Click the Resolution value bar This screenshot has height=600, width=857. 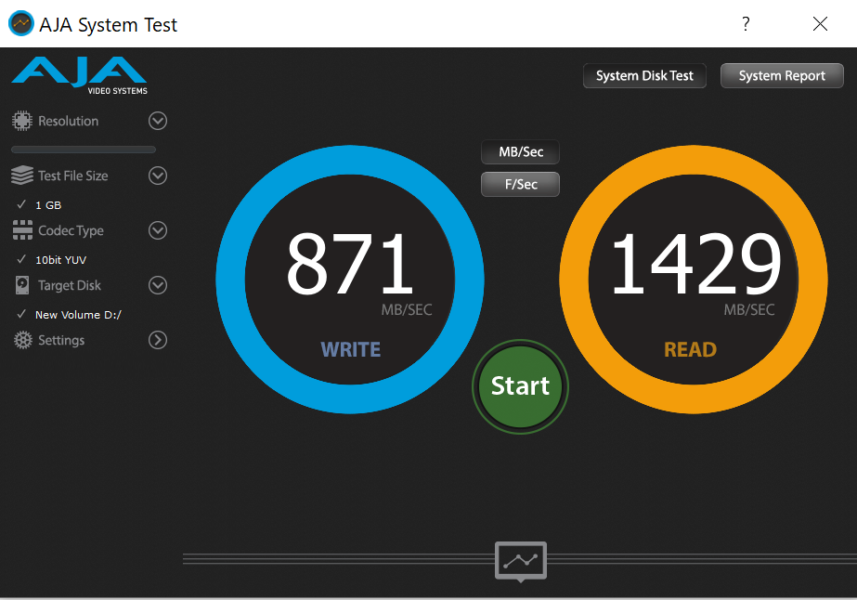point(84,150)
